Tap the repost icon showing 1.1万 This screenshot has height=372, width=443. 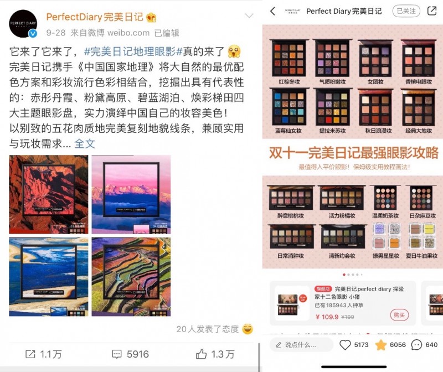coord(30,354)
